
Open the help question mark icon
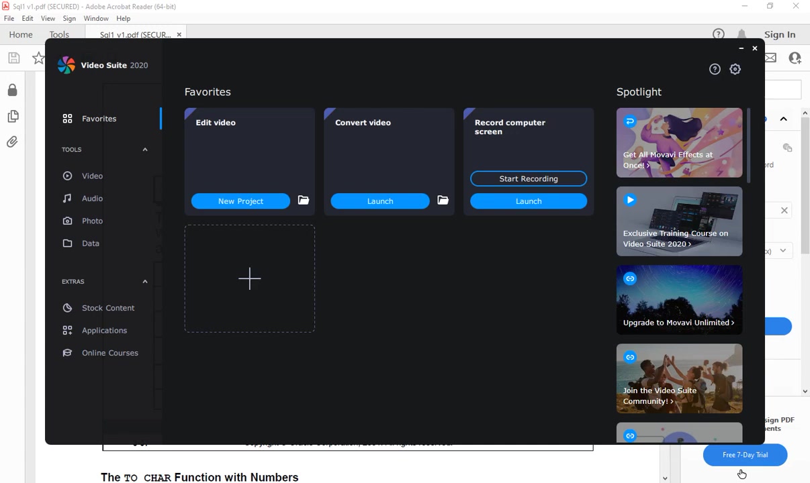coord(715,69)
